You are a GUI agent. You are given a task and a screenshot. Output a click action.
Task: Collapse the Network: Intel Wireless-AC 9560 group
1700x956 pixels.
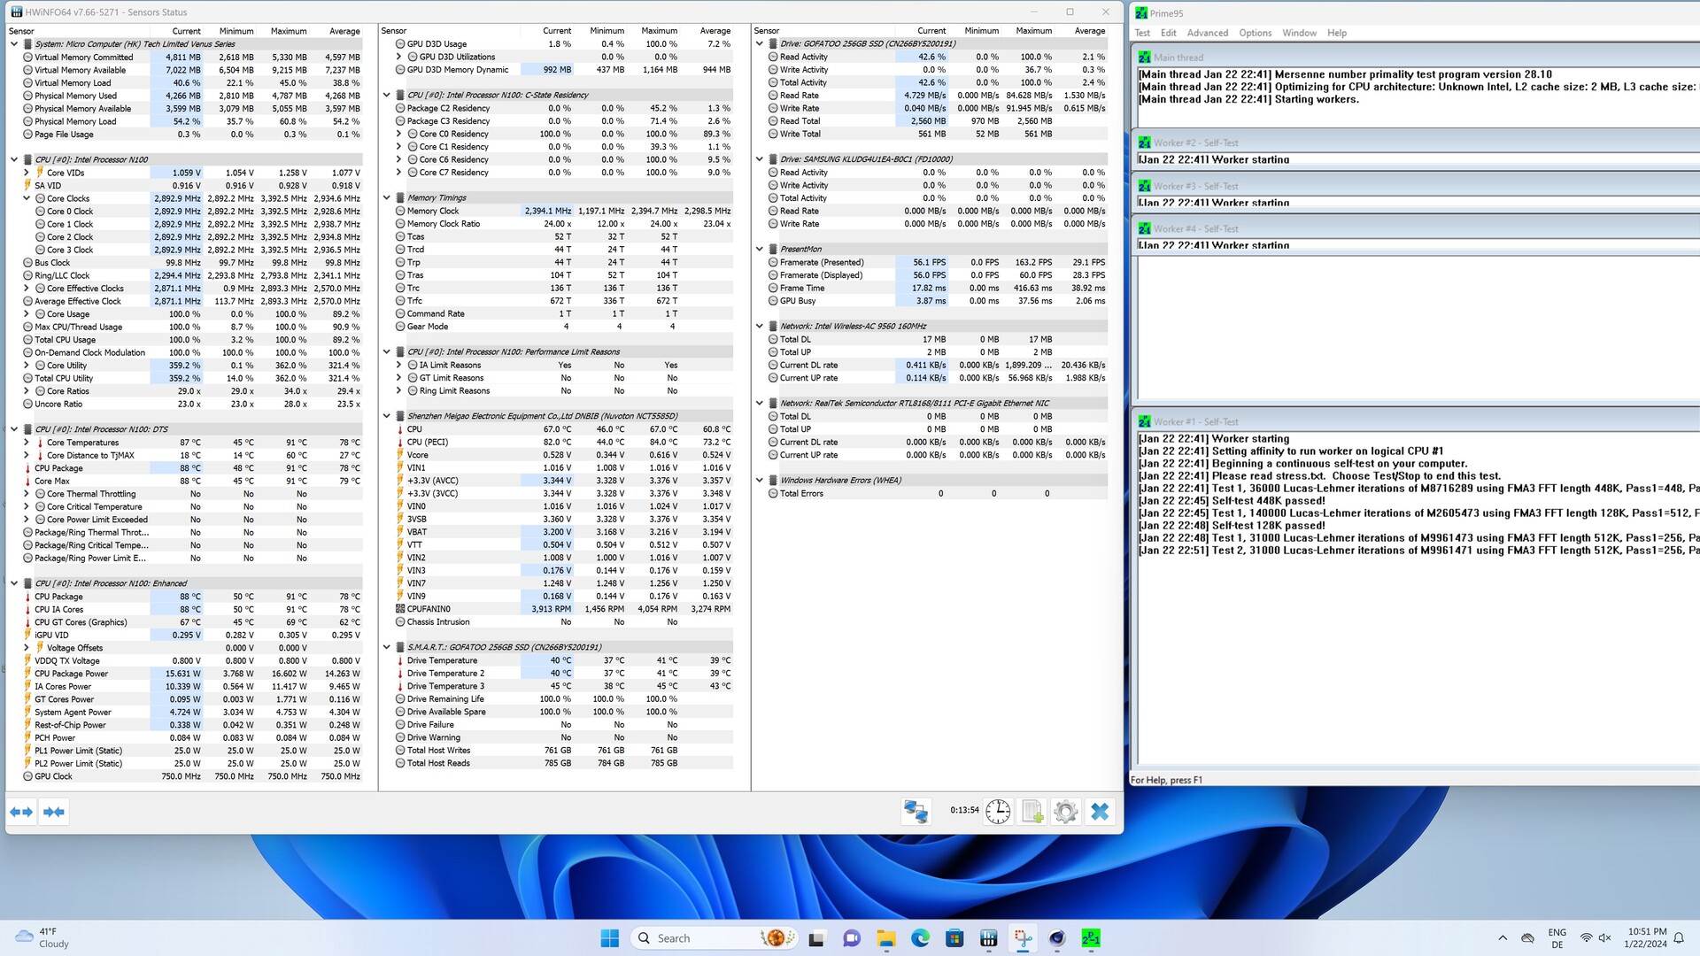pyautogui.click(x=760, y=327)
